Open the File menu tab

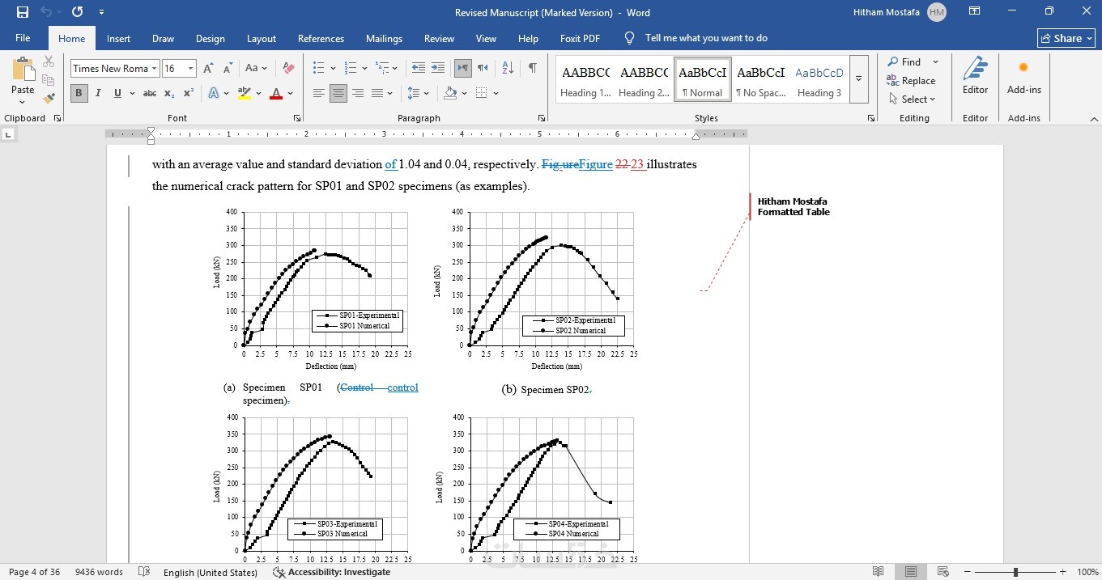(x=23, y=38)
